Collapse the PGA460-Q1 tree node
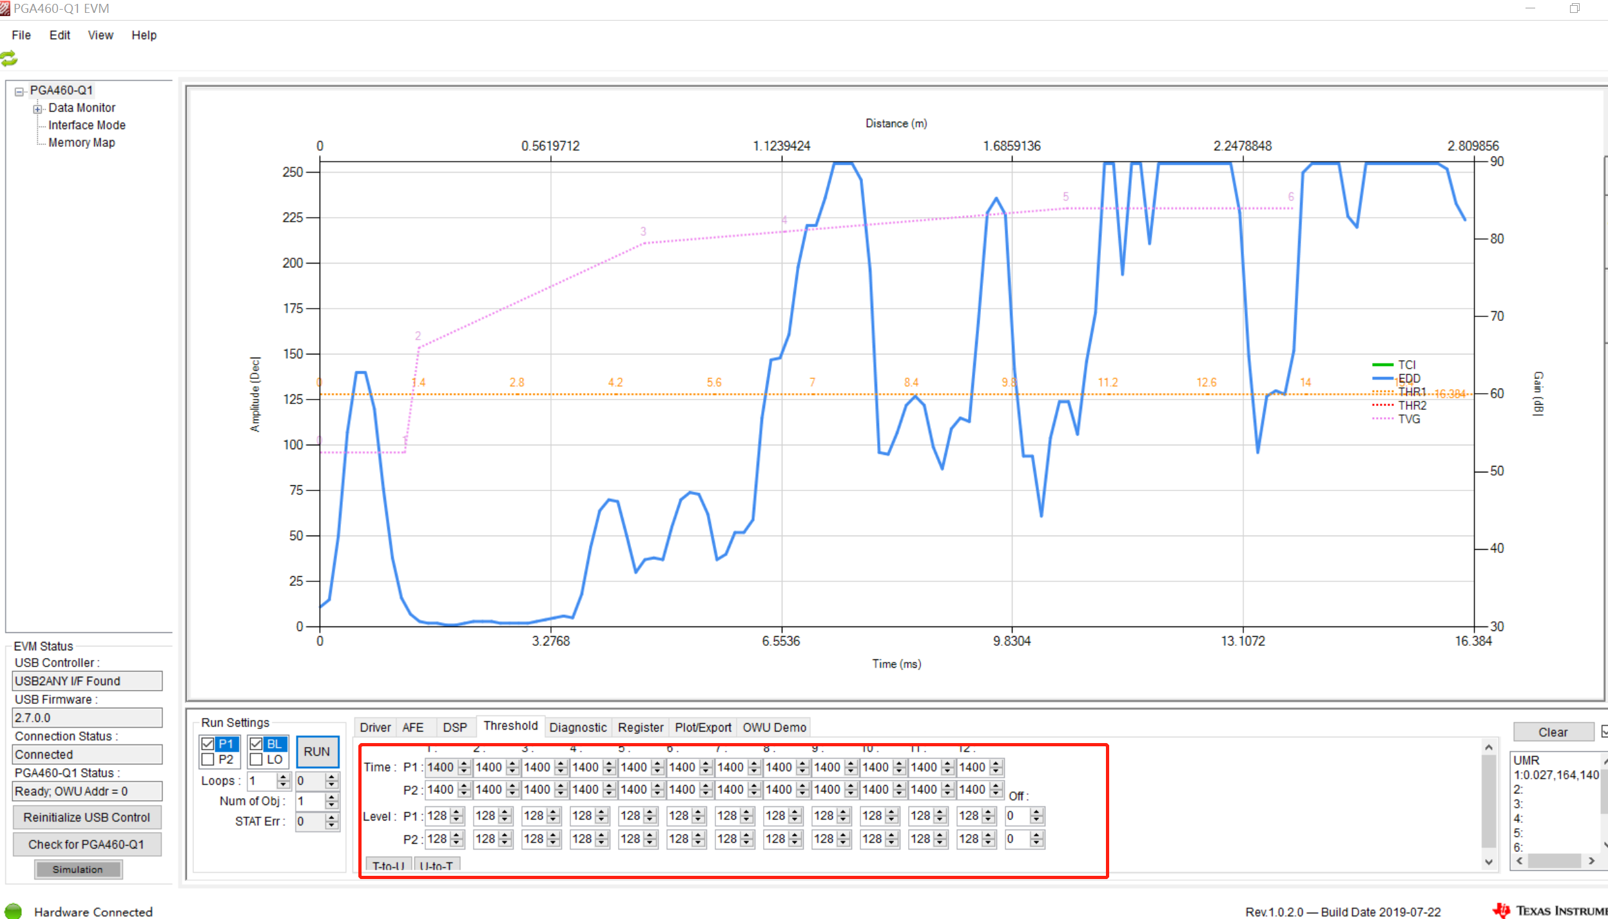1608x919 pixels. click(19, 90)
